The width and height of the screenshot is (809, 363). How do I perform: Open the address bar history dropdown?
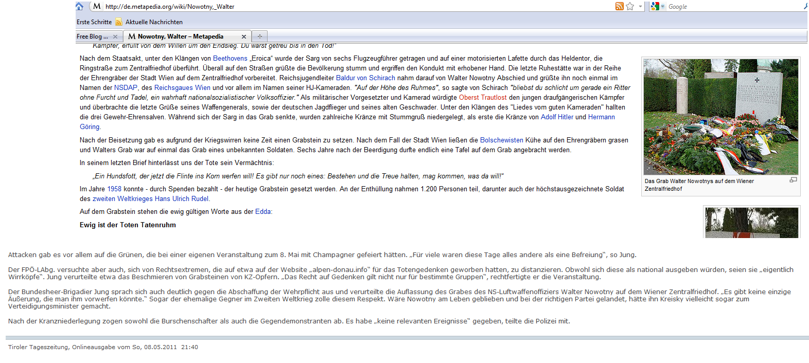click(640, 6)
